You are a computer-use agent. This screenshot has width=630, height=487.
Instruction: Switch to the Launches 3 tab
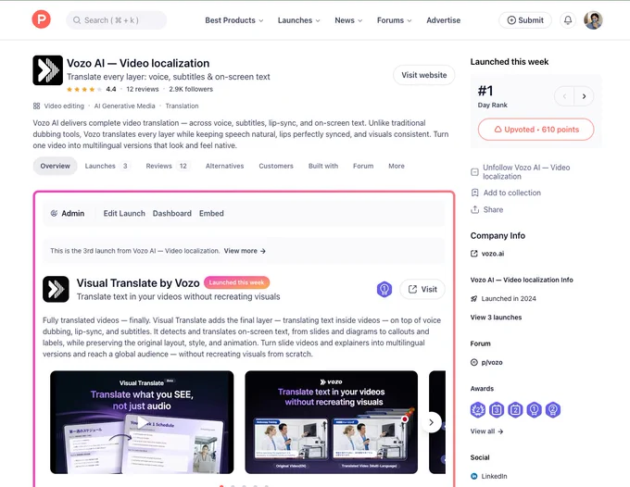click(x=107, y=166)
